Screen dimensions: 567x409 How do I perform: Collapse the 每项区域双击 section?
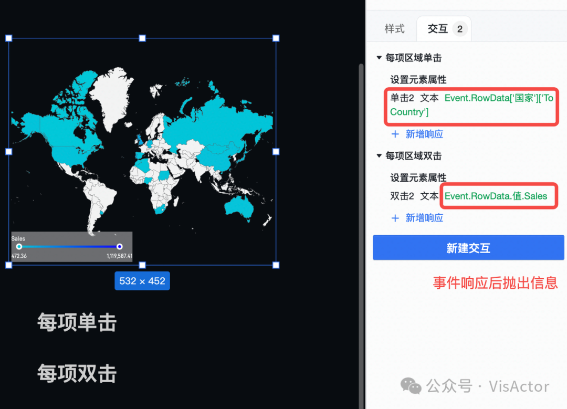pyautogui.click(x=379, y=156)
